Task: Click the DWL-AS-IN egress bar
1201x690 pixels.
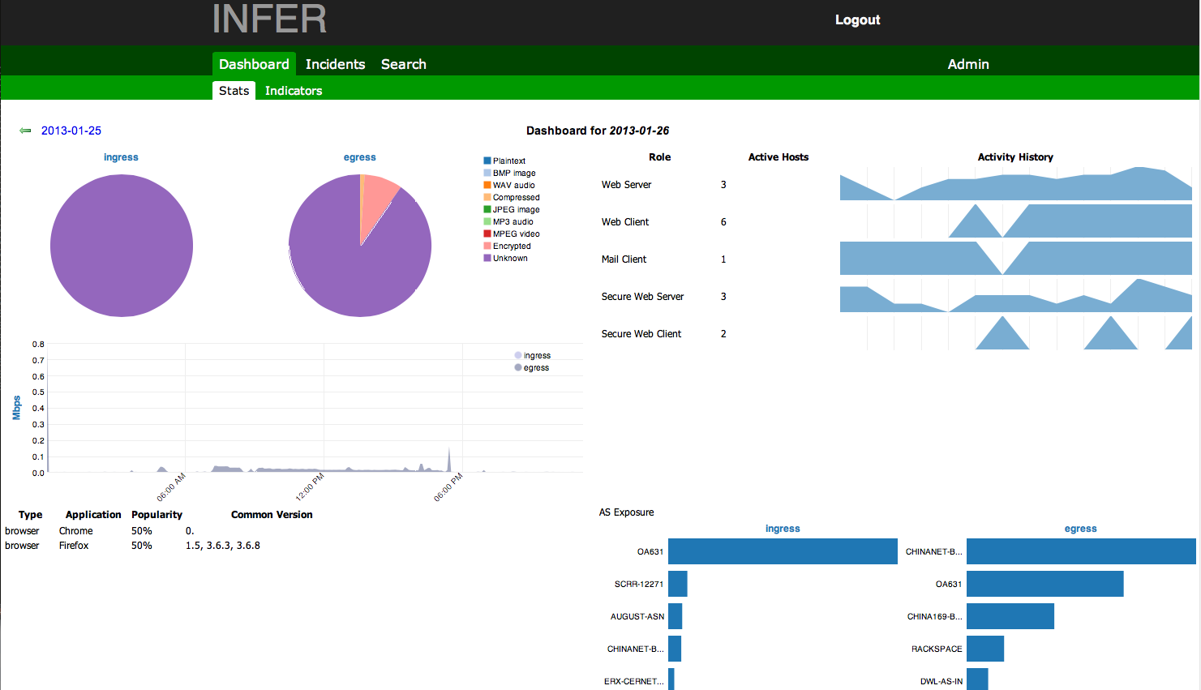Action: click(977, 679)
